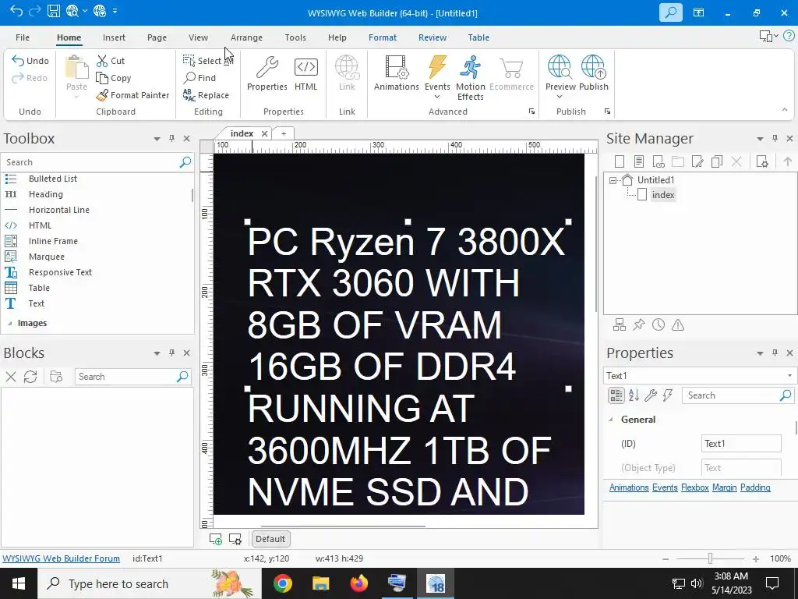Sort properties alphabetically
Viewport: 798px width, 599px height.
coord(634,395)
